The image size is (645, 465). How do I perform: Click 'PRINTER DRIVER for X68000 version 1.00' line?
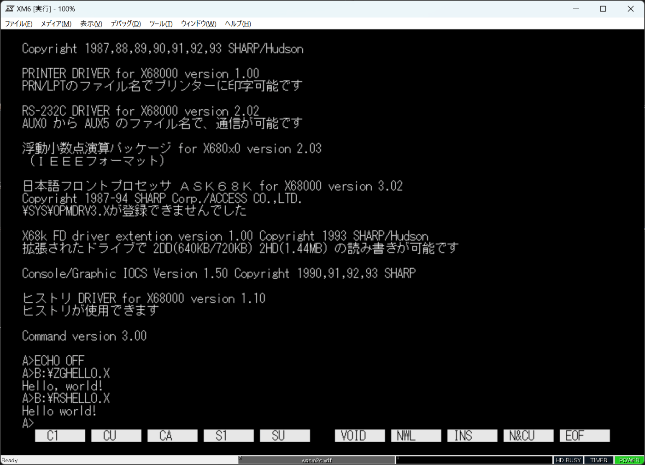141,73
